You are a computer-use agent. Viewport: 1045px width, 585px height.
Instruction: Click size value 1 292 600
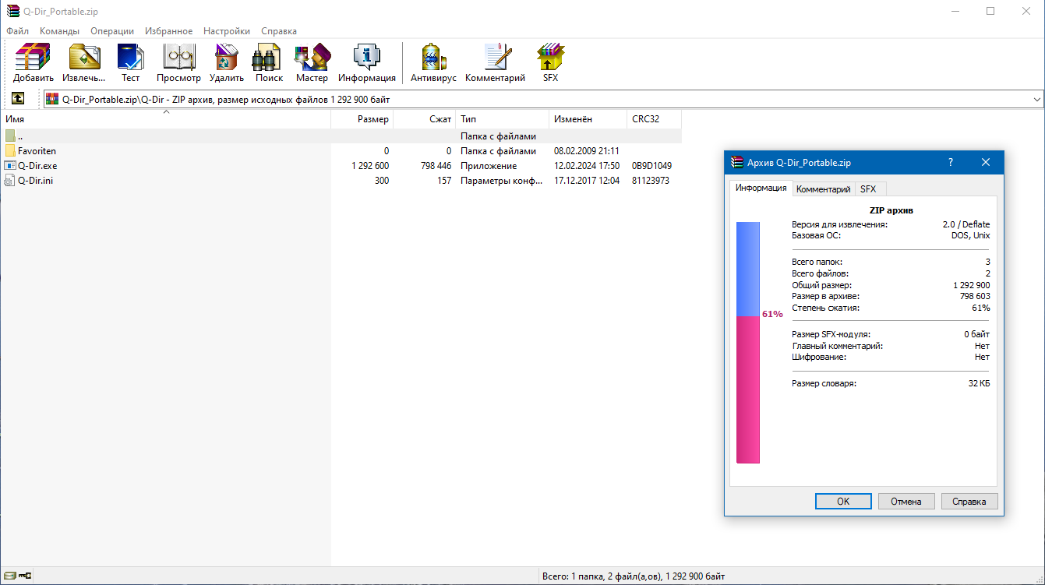pyautogui.click(x=370, y=166)
